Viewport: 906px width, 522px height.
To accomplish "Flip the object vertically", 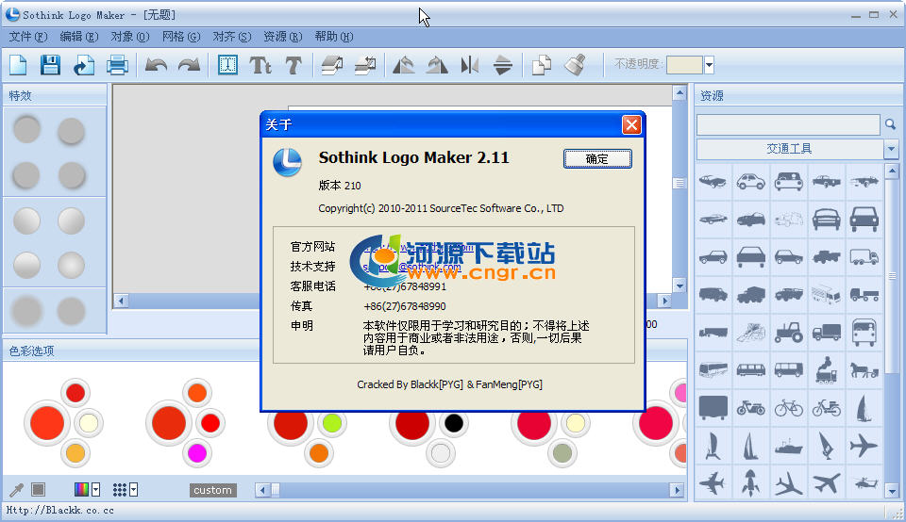I will point(503,65).
